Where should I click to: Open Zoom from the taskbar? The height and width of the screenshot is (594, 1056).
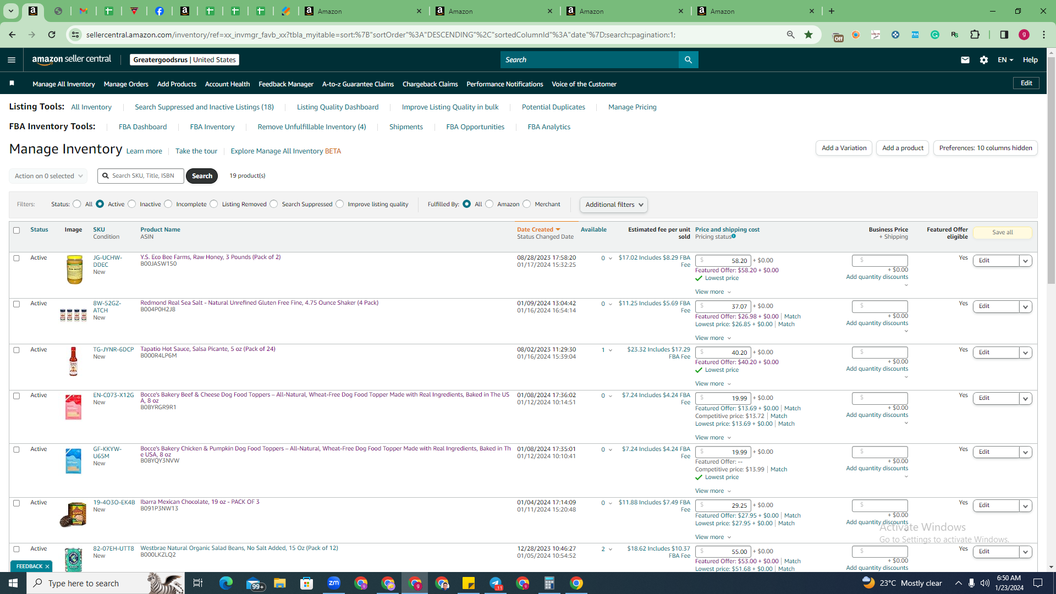tap(334, 583)
